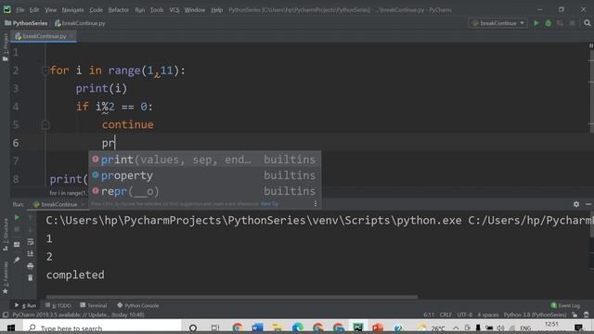Open the breakContinue run configuration dropdown

(x=497, y=23)
